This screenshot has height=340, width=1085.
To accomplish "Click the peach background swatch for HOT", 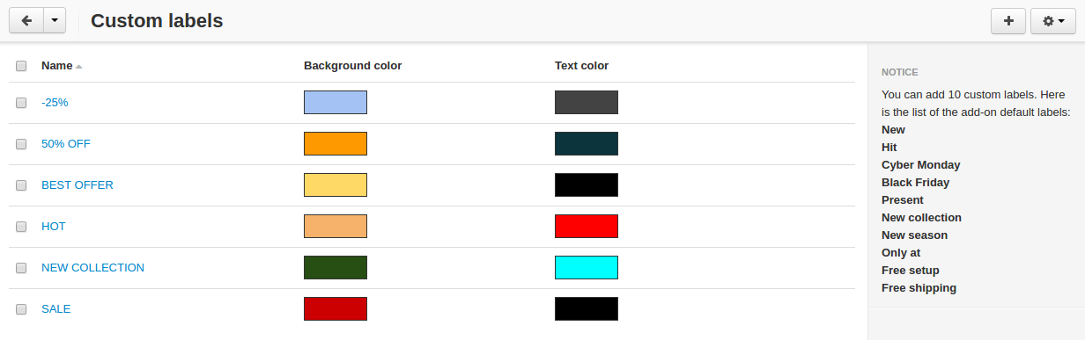I will (336, 226).
